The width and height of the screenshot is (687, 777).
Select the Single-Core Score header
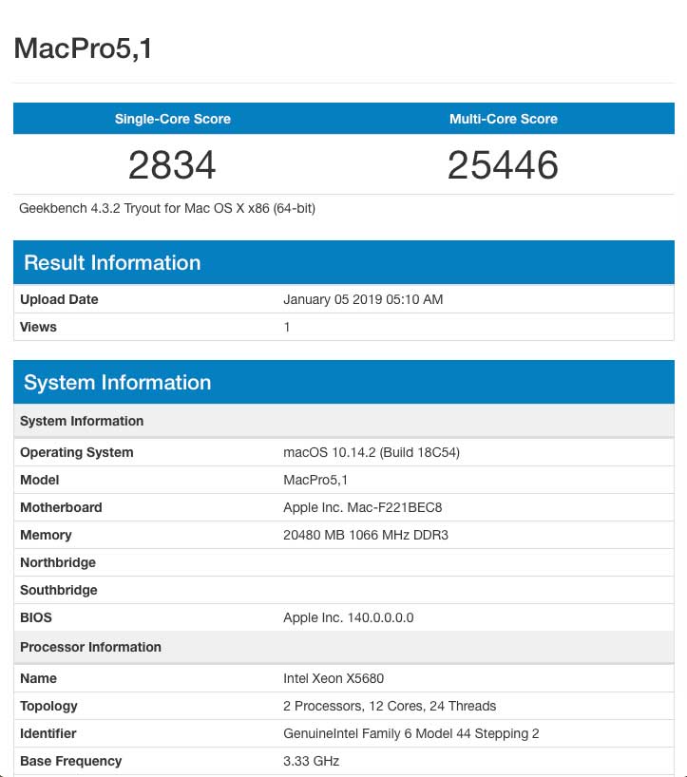click(x=173, y=119)
